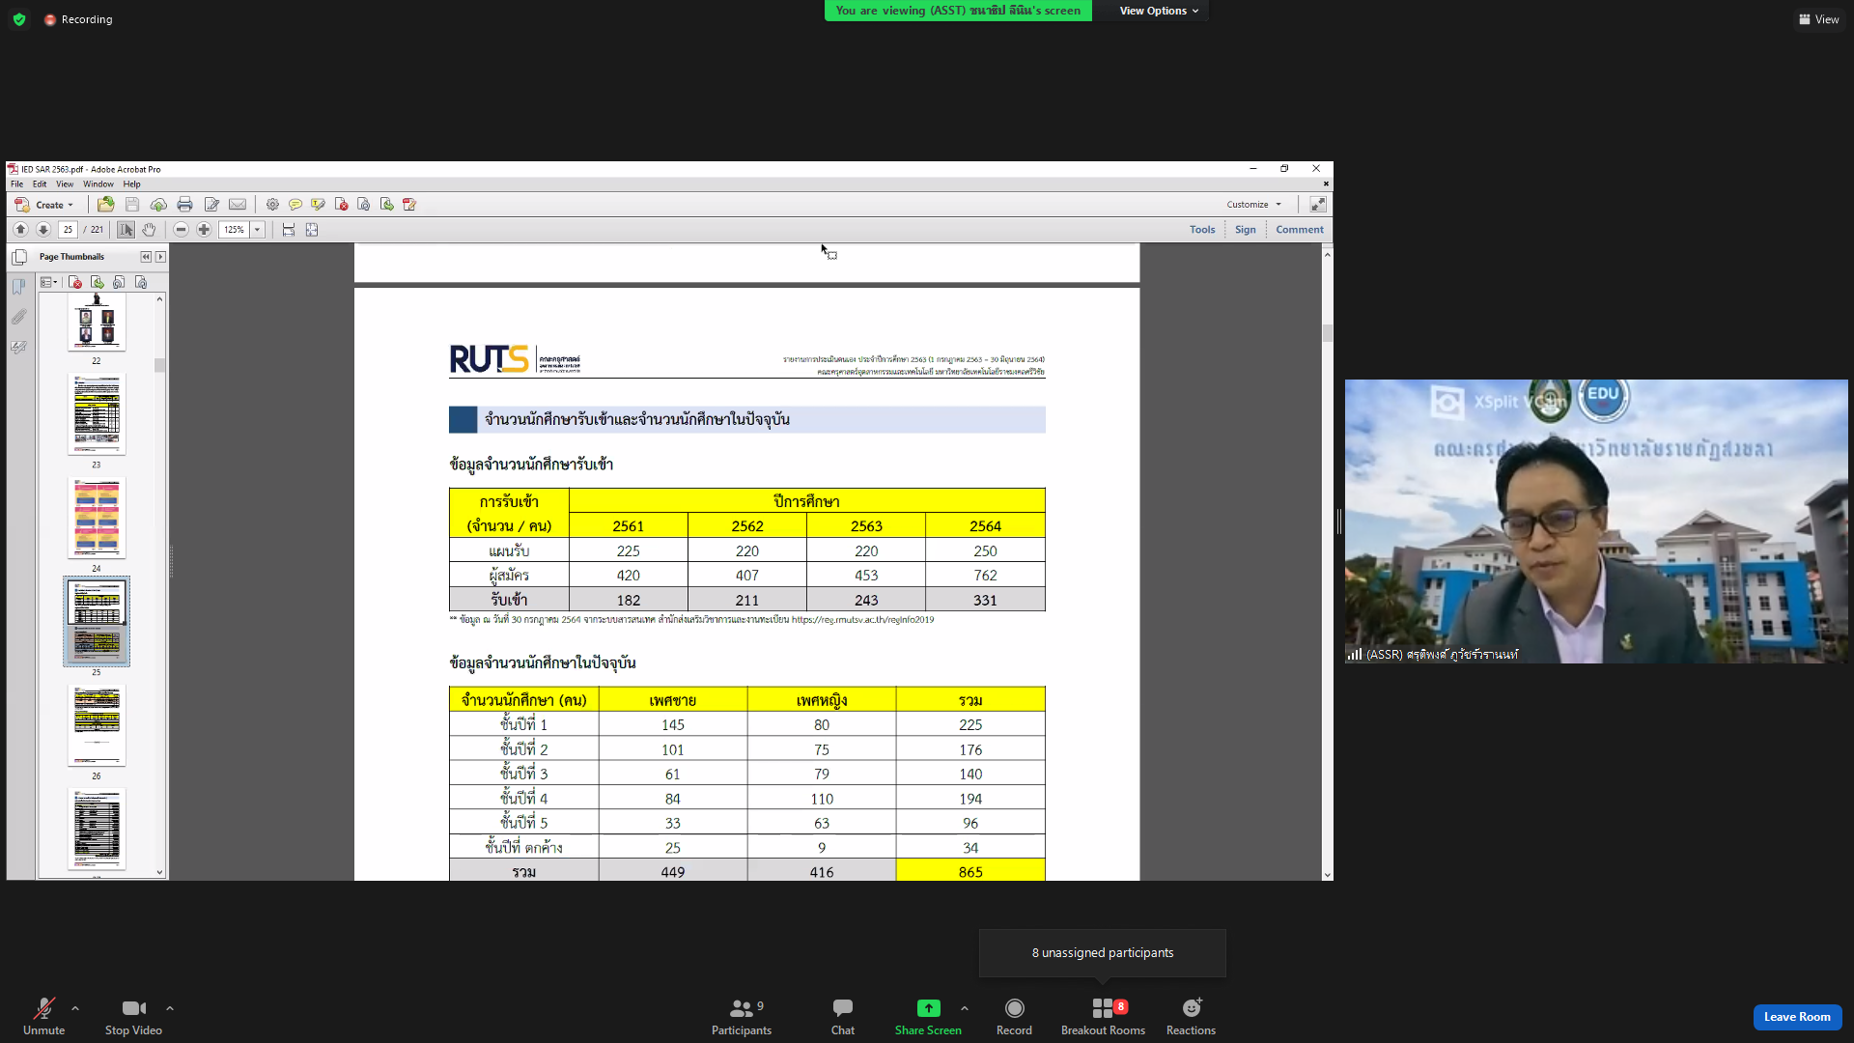The height and width of the screenshot is (1043, 1854).
Task: Choose the text selection cursor tool
Action: 126,230
